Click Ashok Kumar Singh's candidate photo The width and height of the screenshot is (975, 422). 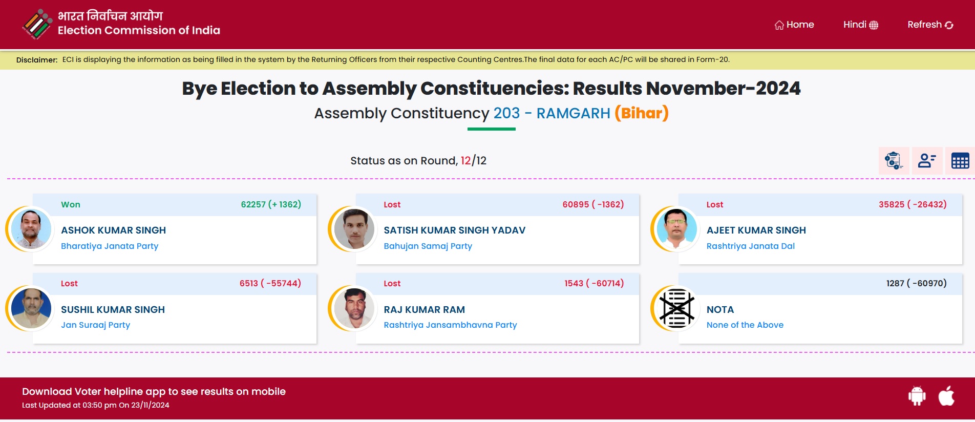pos(31,229)
